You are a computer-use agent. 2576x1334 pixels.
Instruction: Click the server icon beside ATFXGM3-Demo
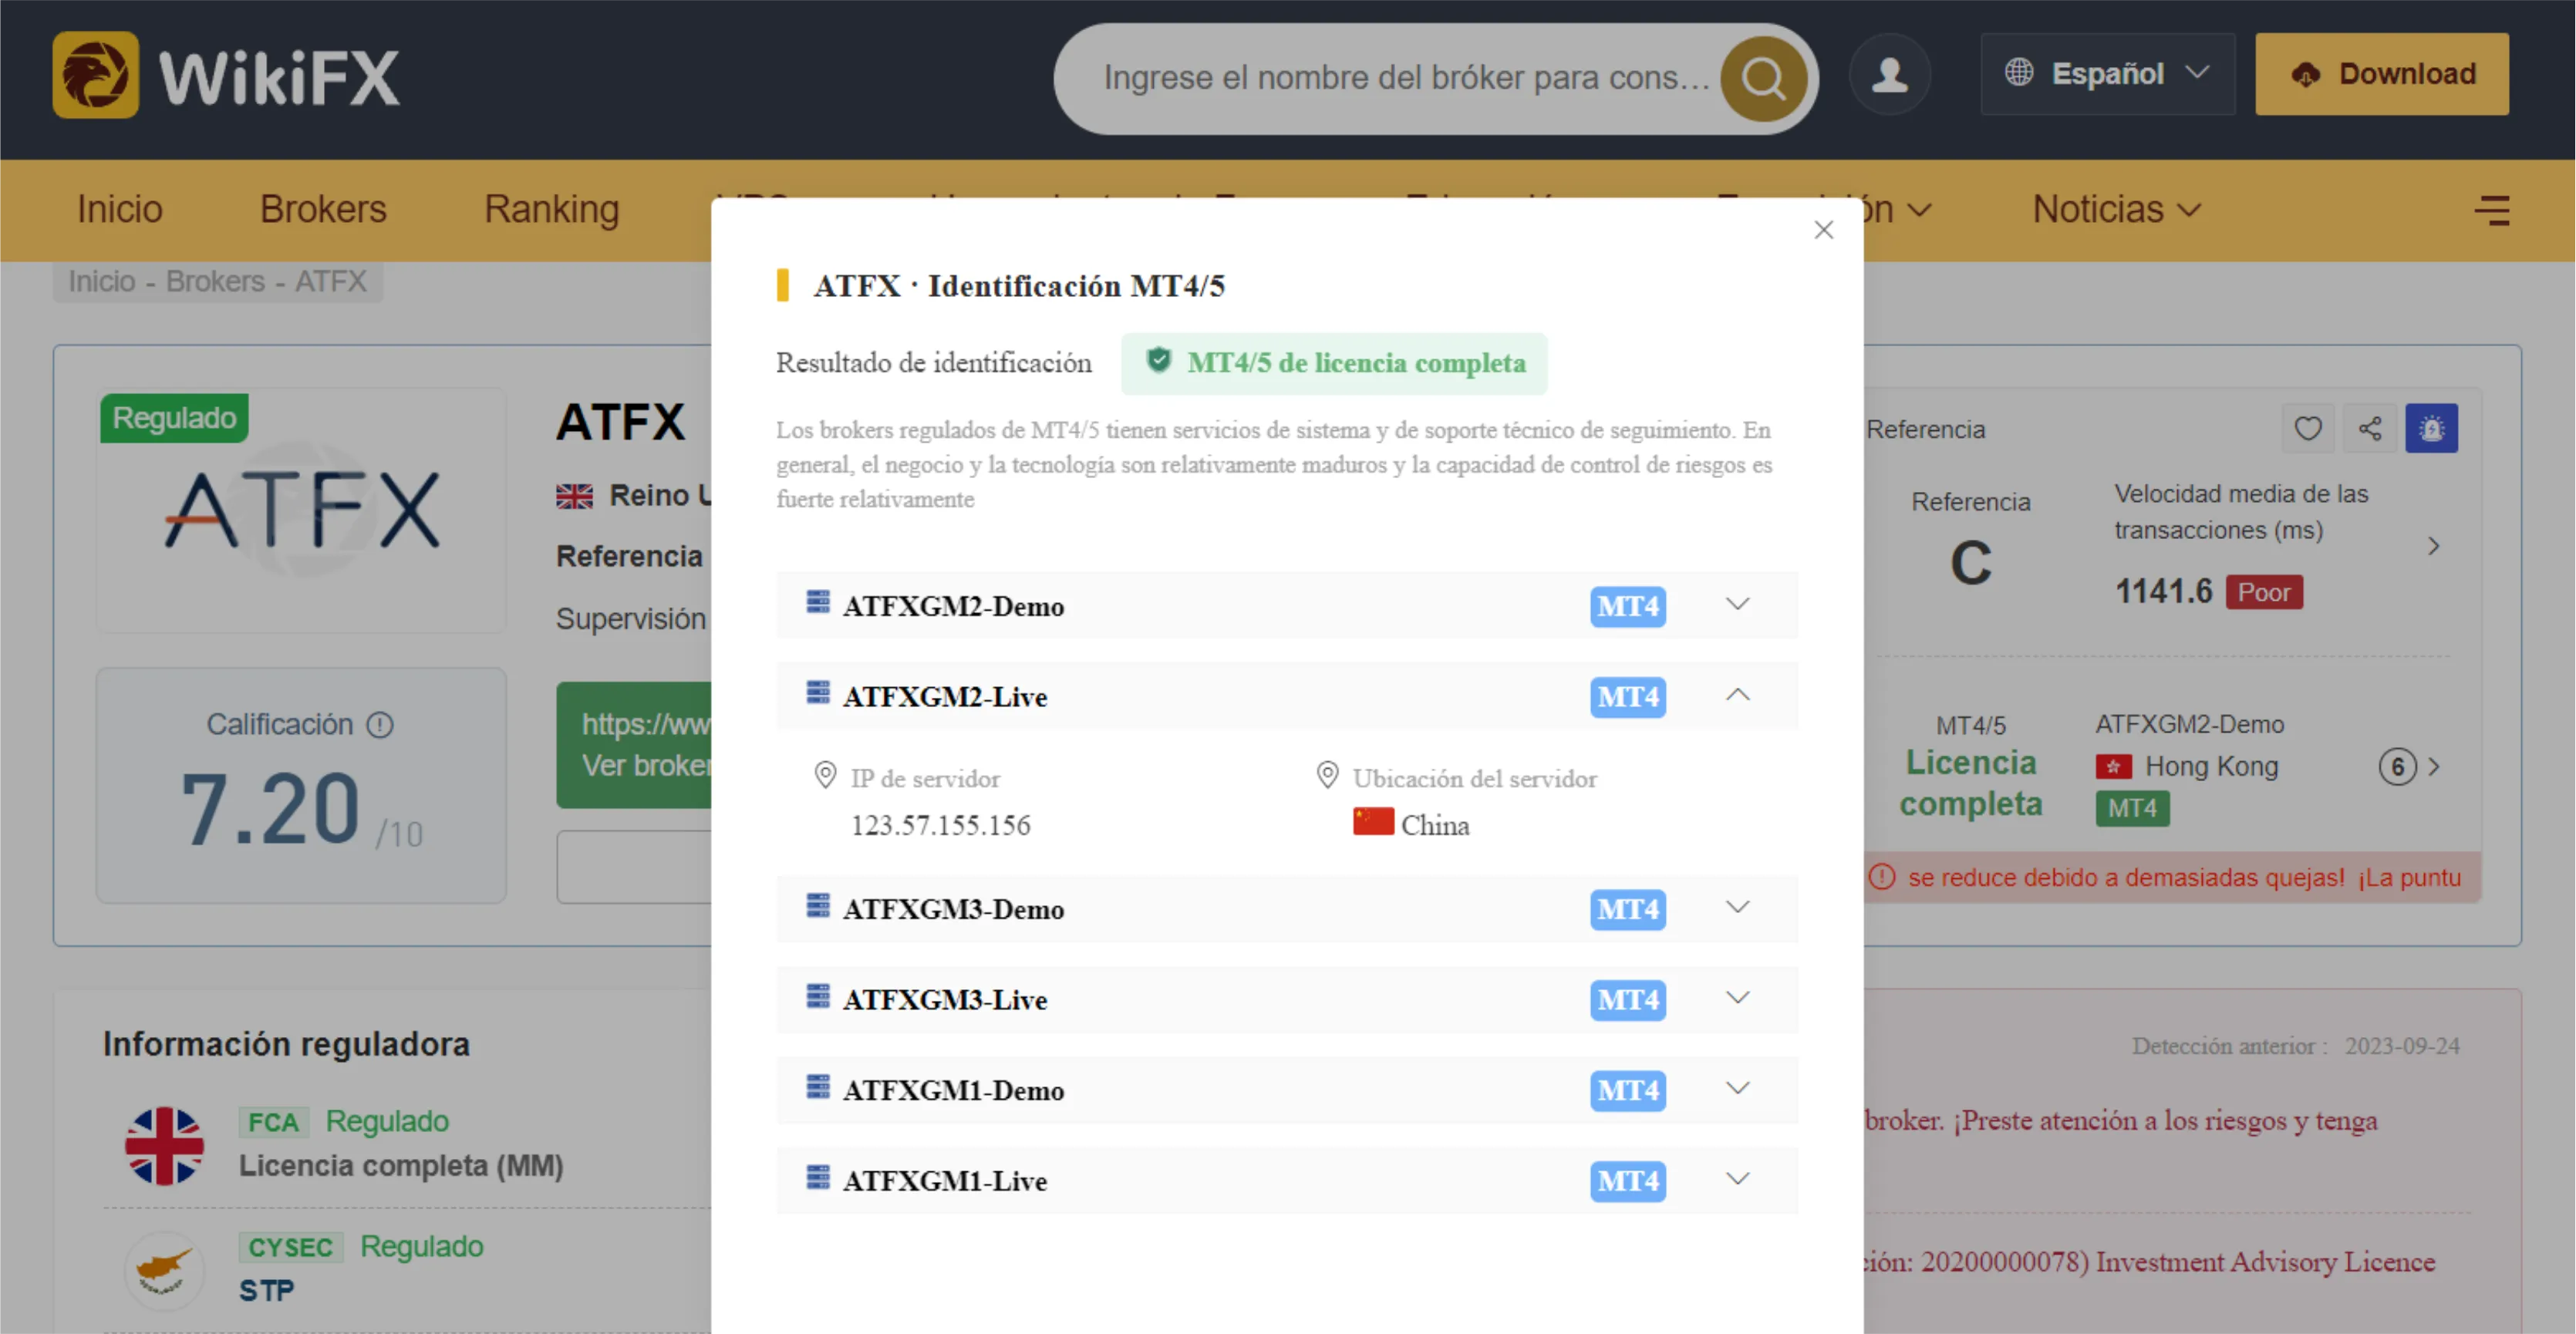[x=818, y=905]
